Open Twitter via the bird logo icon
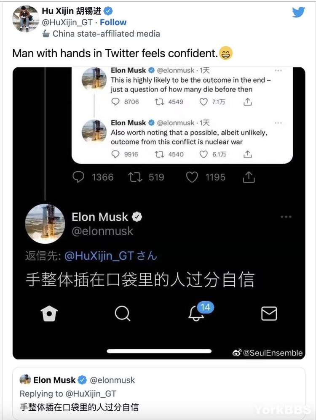Viewport: 316px width, 420px height. [x=298, y=13]
